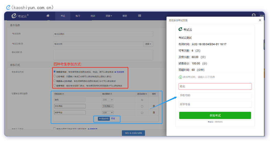This screenshot has height=143, width=272.
Task: Close the 预览参加考试页面 dialog
Action: click(x=260, y=20)
